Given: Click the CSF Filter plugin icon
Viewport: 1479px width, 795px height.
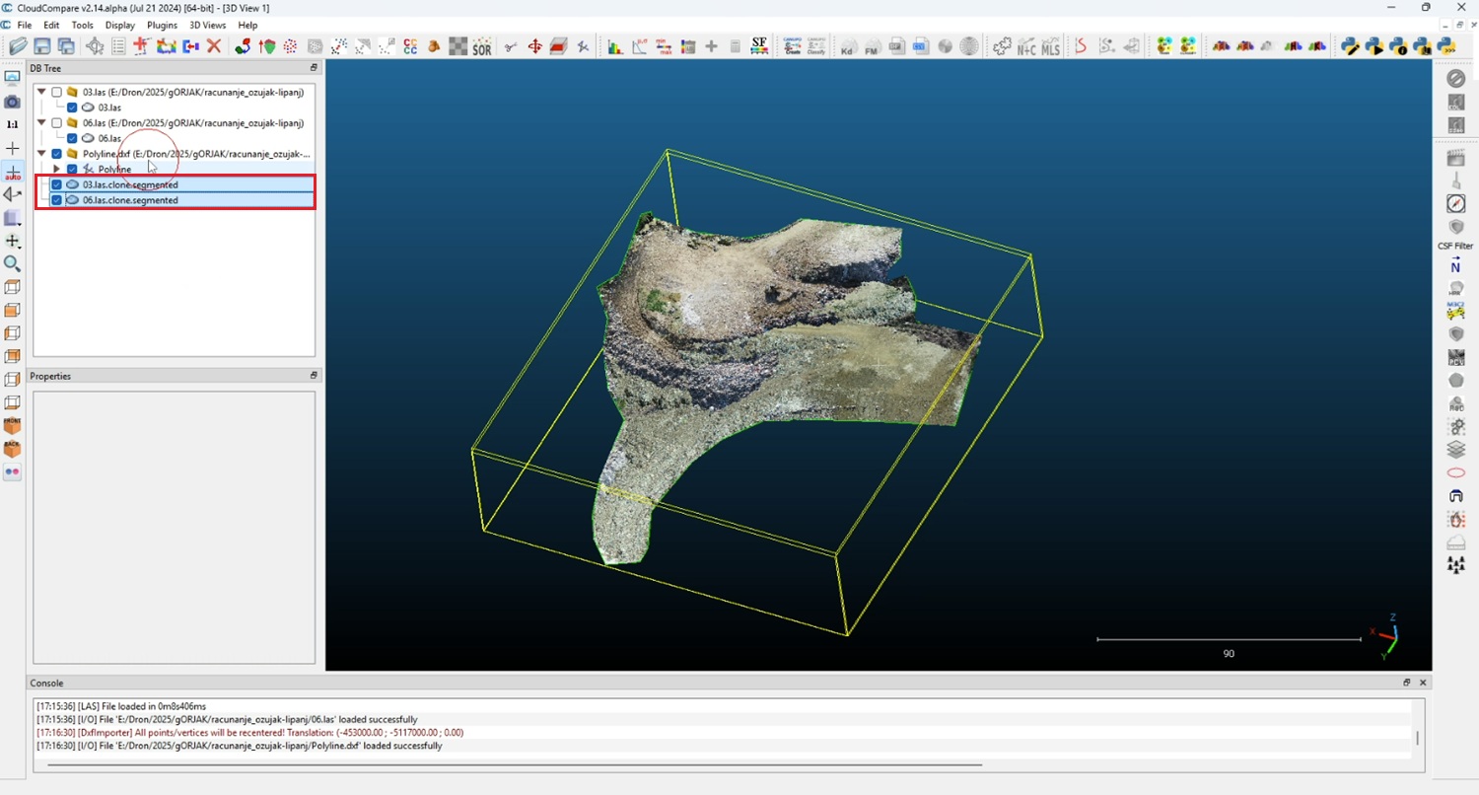Looking at the screenshot, I should click(x=1455, y=228).
